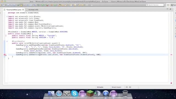The width and height of the screenshot is (176, 99).
Task: Go to Previous Annotation via toolbar icon
Action: click(x=75, y=5)
